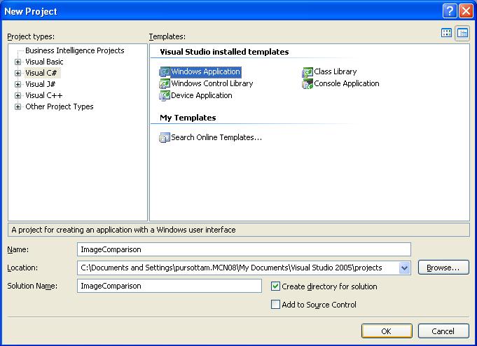
Task: Click the Name input field
Action: pos(244,249)
